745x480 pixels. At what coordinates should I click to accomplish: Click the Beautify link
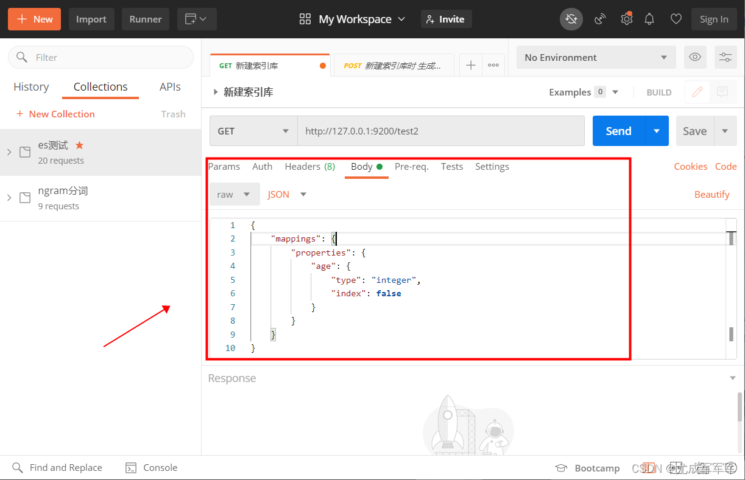pyautogui.click(x=711, y=194)
